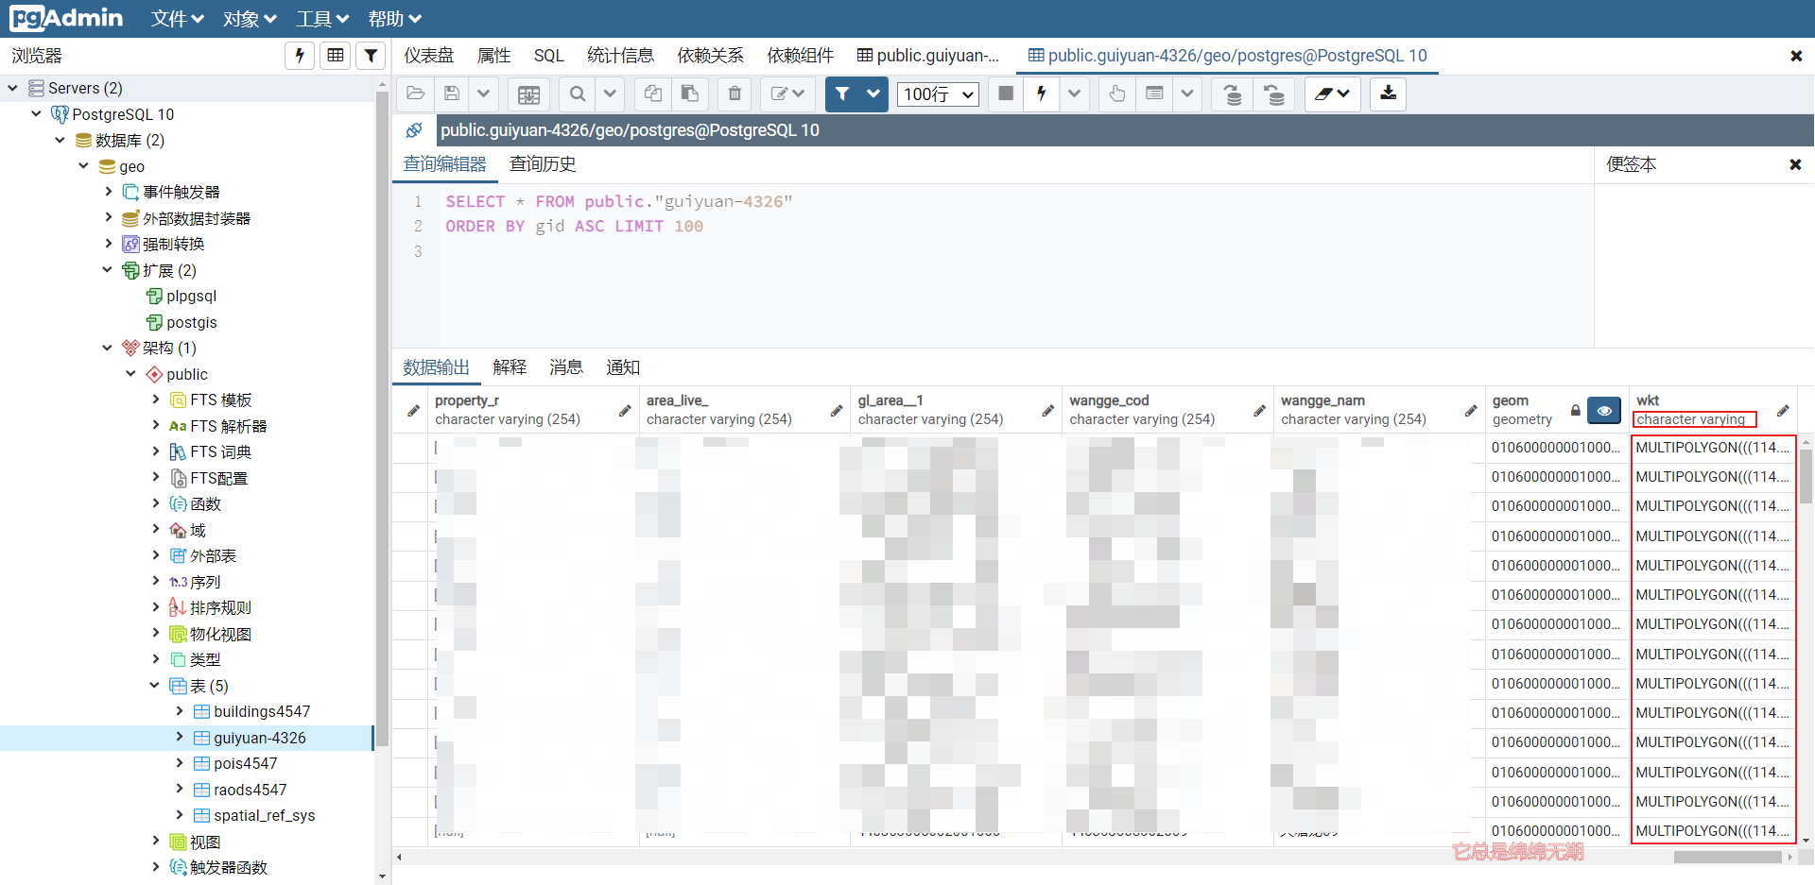Commit transaction database icon
Viewport: 1815px width, 885px height.
click(x=1233, y=94)
